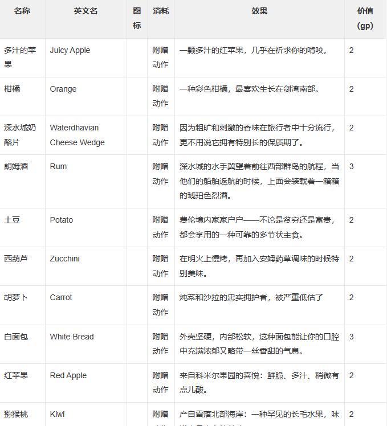387x426 pixels.
Task: Click the Juicy Apple effect description
Action: (x=254, y=50)
